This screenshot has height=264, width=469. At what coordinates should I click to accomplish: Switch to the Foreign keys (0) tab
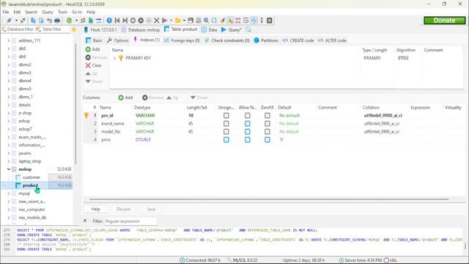pos(182,40)
